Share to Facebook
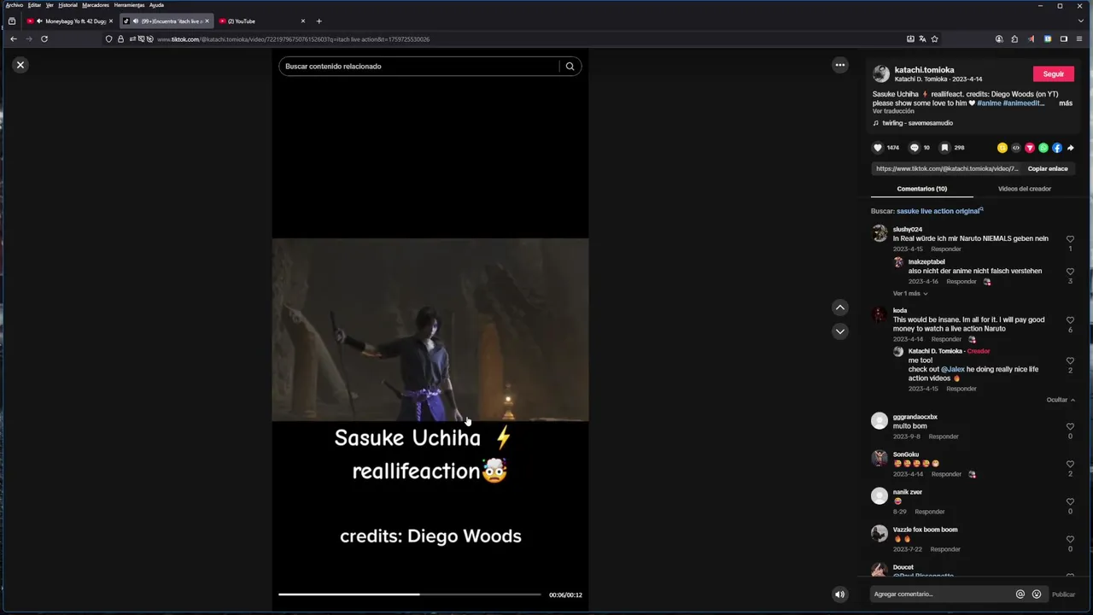 point(1057,148)
